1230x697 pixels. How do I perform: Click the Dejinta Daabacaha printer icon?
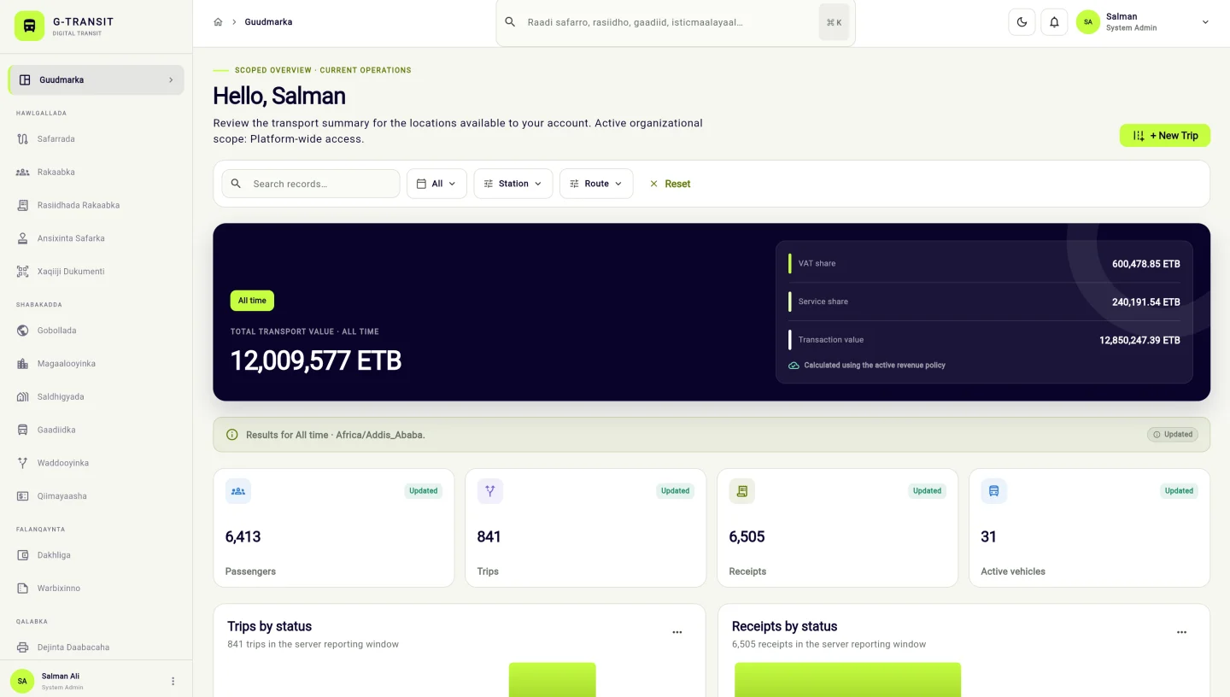pos(23,647)
